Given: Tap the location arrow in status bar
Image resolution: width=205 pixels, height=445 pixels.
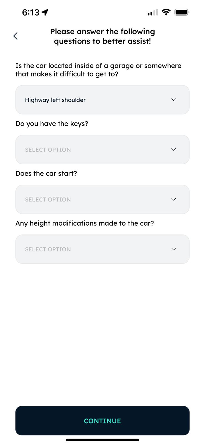Looking at the screenshot, I should tap(45, 12).
